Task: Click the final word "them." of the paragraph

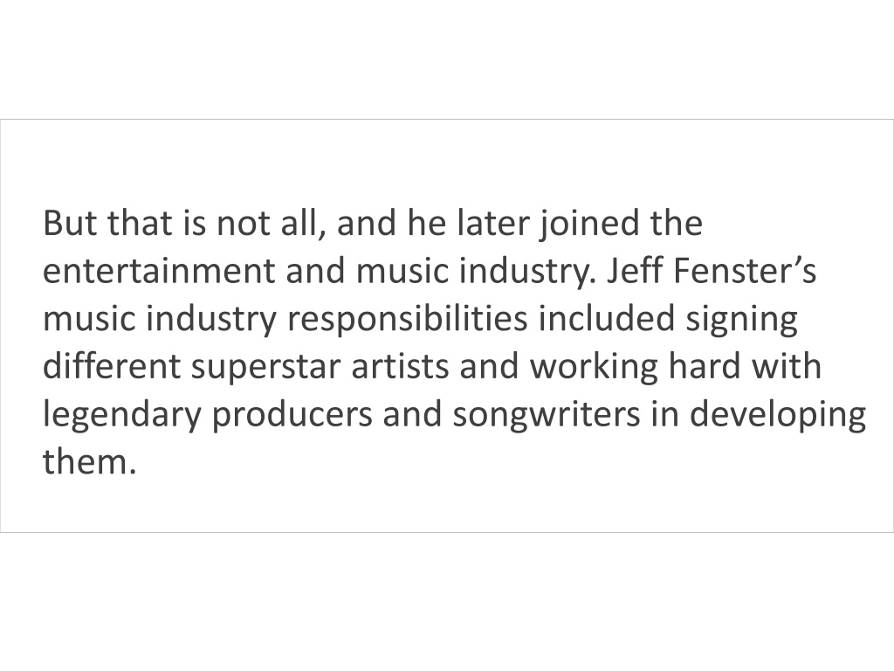Action: click(x=90, y=461)
